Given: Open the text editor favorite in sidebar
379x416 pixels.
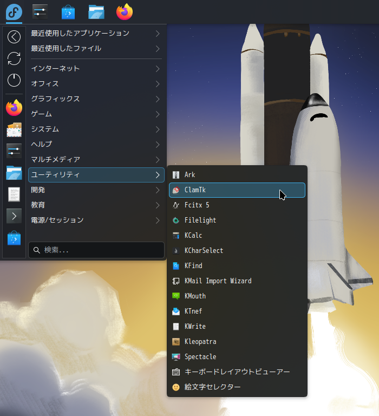Looking at the screenshot, I should coord(14,194).
